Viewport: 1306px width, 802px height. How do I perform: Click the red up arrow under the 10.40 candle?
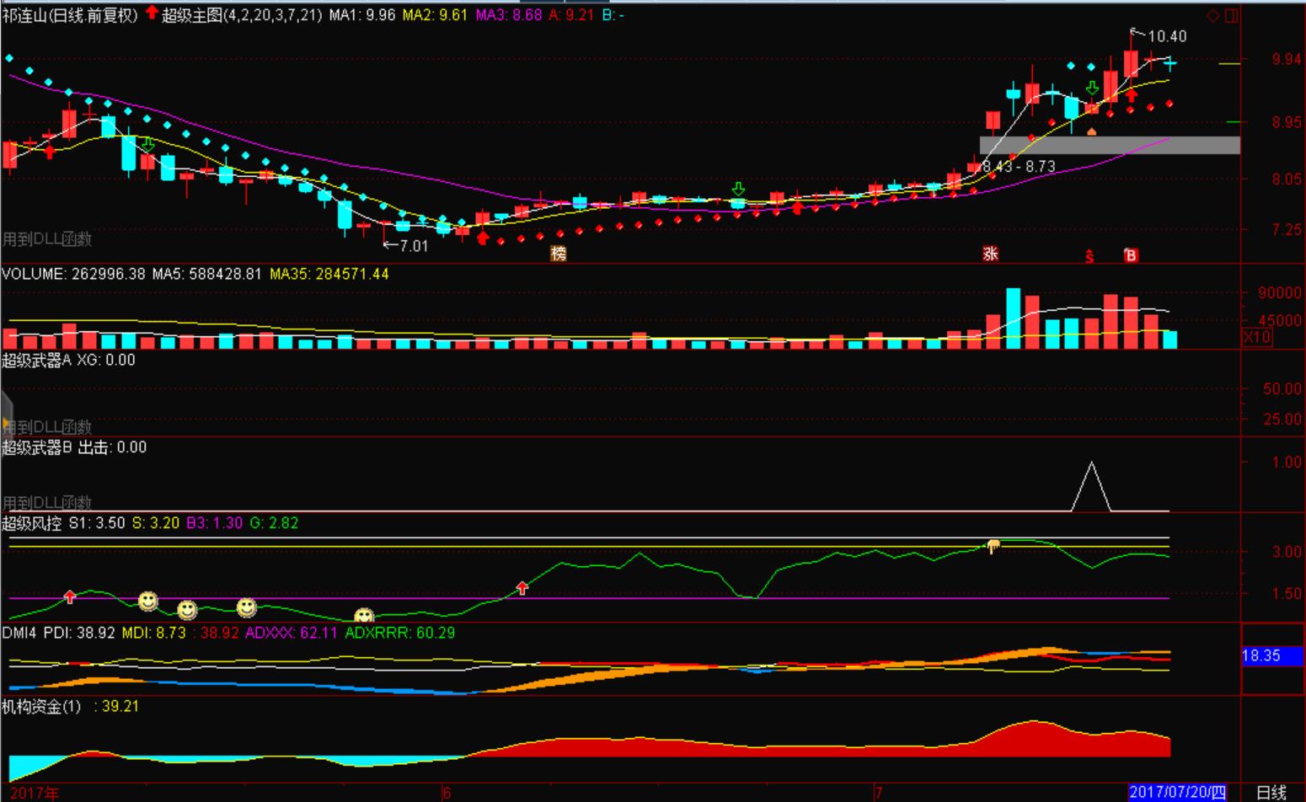coord(1132,94)
